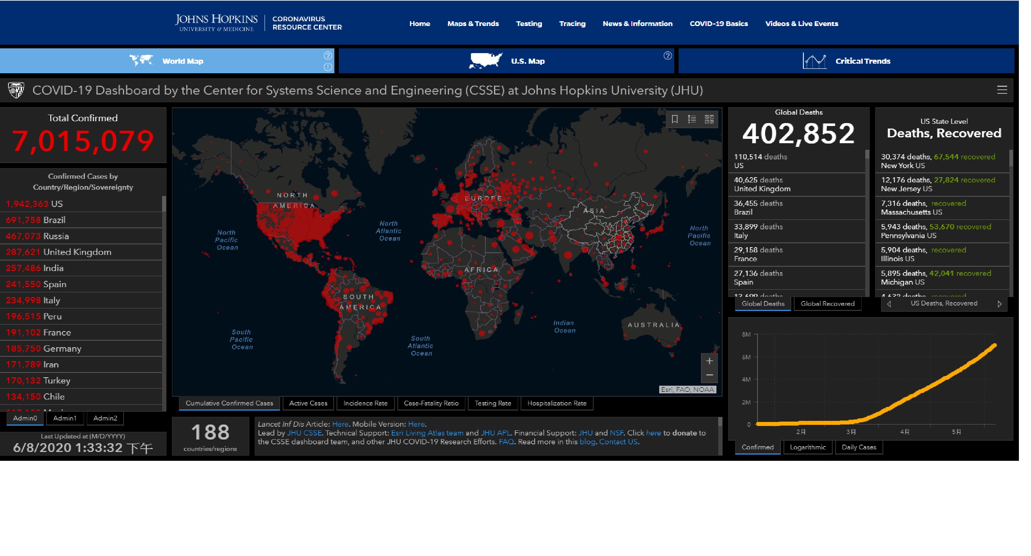Switch map to Testing Rate

click(493, 403)
